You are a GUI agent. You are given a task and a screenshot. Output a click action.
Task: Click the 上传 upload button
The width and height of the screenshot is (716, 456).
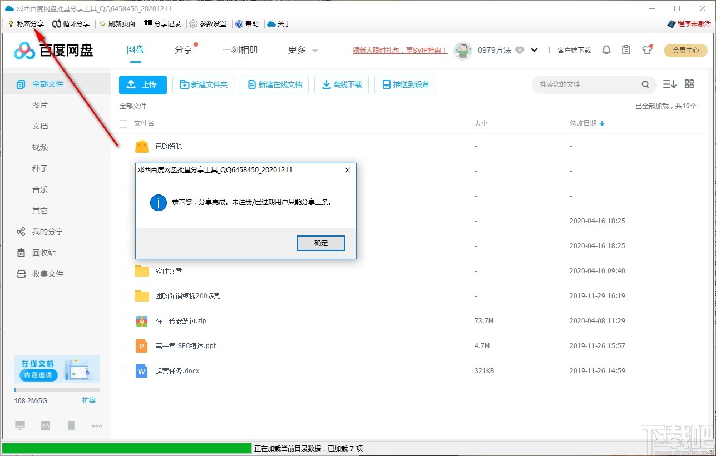click(143, 84)
